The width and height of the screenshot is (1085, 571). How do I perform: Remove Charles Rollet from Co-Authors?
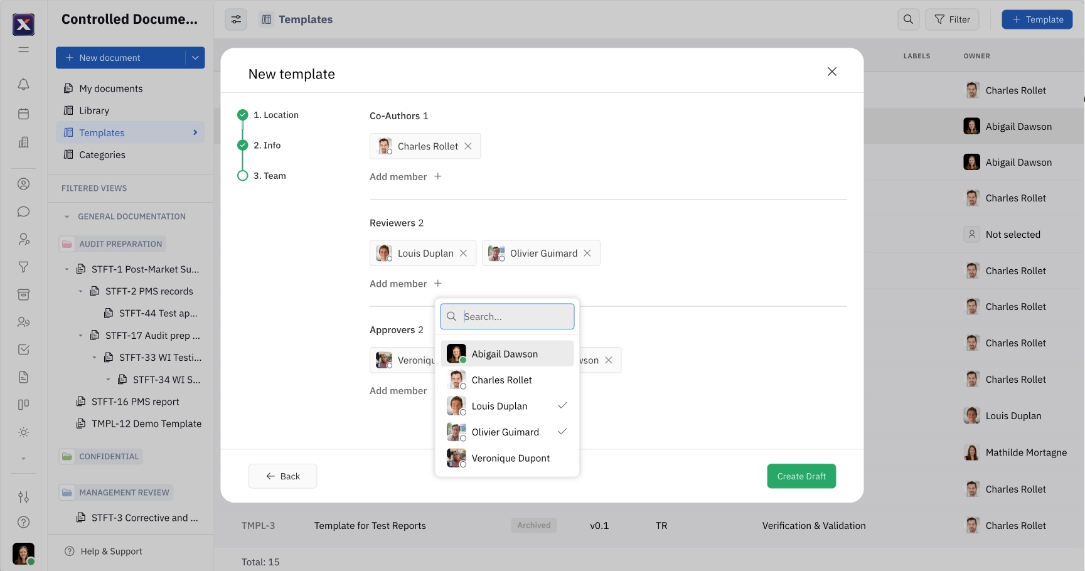pyautogui.click(x=468, y=146)
